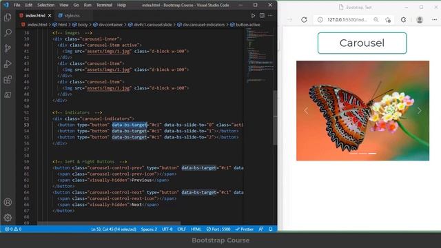Open the View menu

(x=63, y=5)
